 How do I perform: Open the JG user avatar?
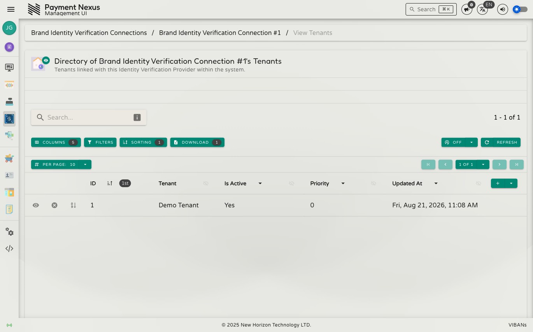[x=9, y=28]
